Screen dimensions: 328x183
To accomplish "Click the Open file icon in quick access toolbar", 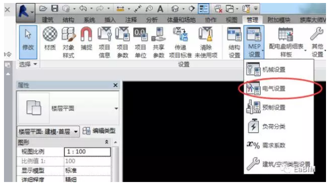I will coord(43,8).
